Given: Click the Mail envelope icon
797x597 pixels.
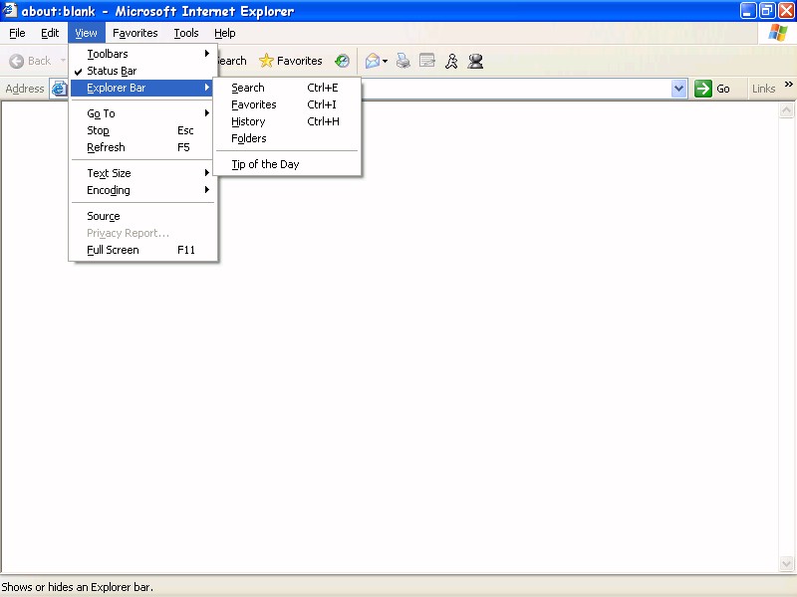Looking at the screenshot, I should (x=372, y=61).
